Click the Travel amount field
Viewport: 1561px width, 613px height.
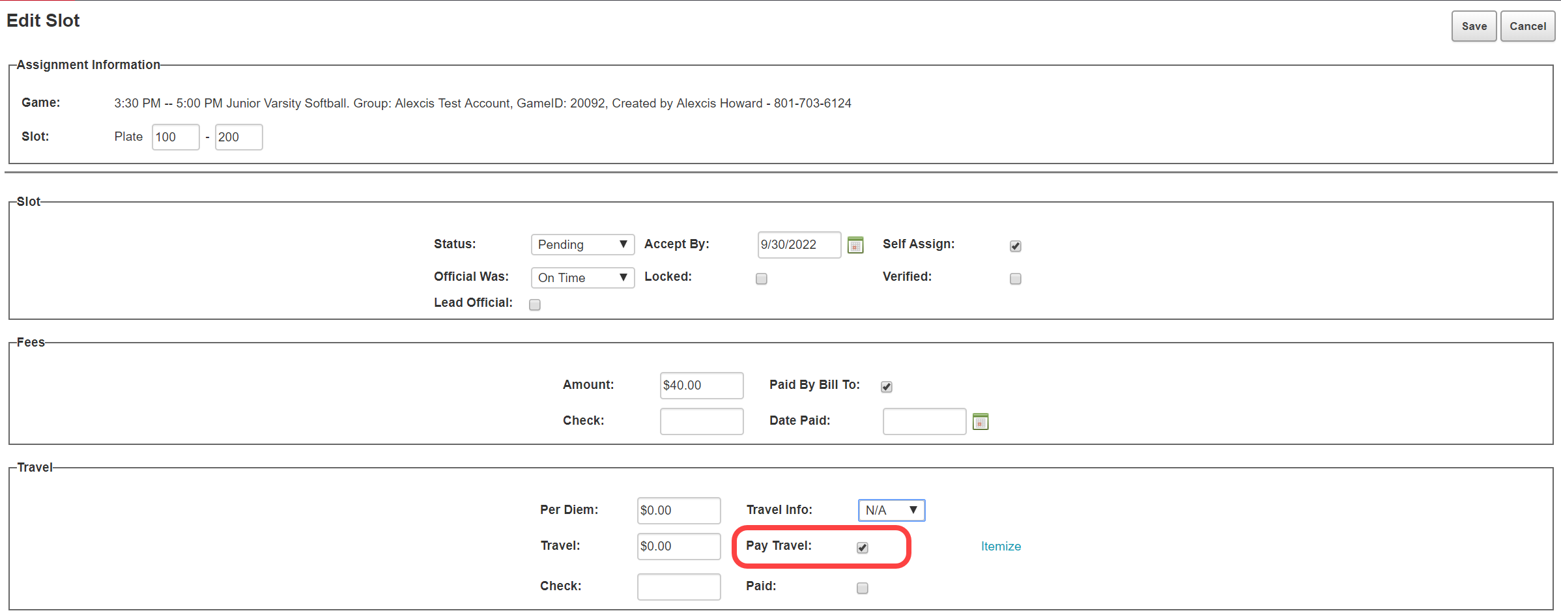pos(679,546)
